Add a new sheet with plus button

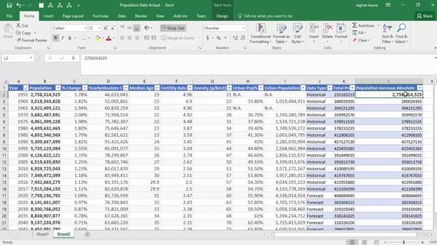[x=87, y=234]
